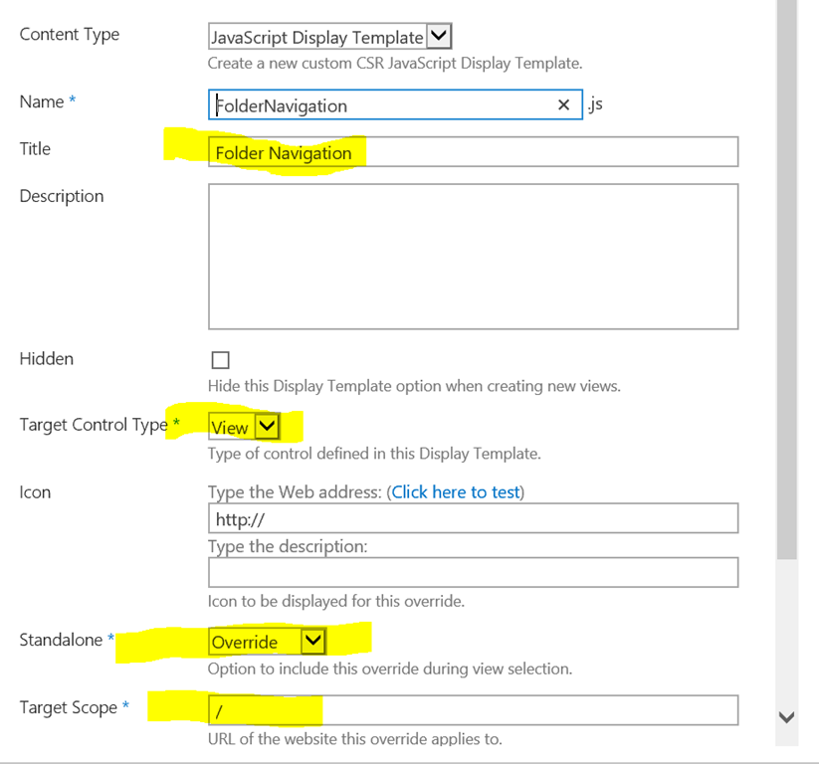Click the scrollbar down arrow

786,716
